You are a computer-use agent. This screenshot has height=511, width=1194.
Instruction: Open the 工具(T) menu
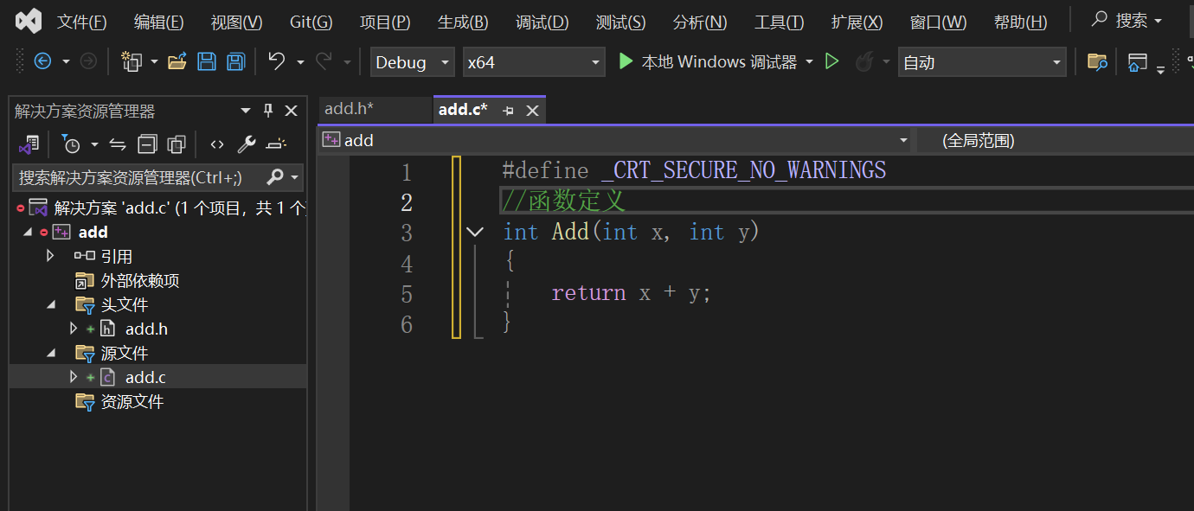click(779, 22)
